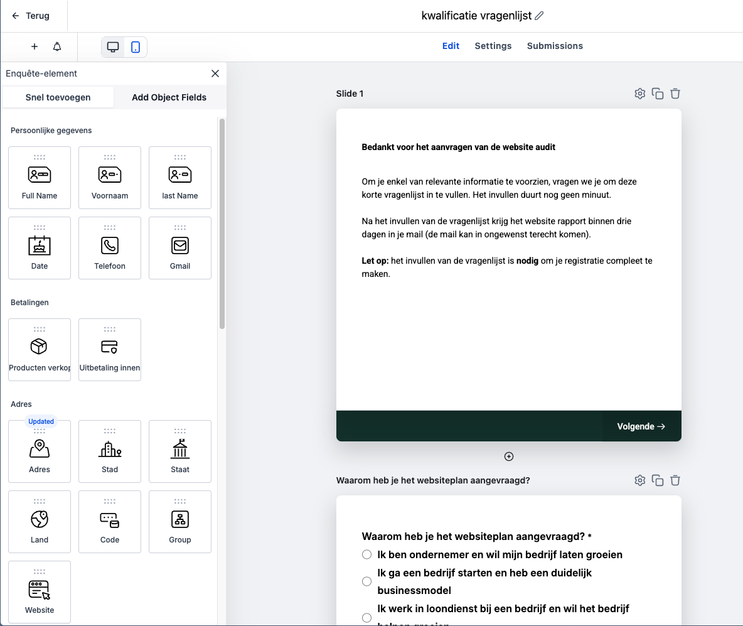
Task: Select the Website element tile
Action: (40, 592)
